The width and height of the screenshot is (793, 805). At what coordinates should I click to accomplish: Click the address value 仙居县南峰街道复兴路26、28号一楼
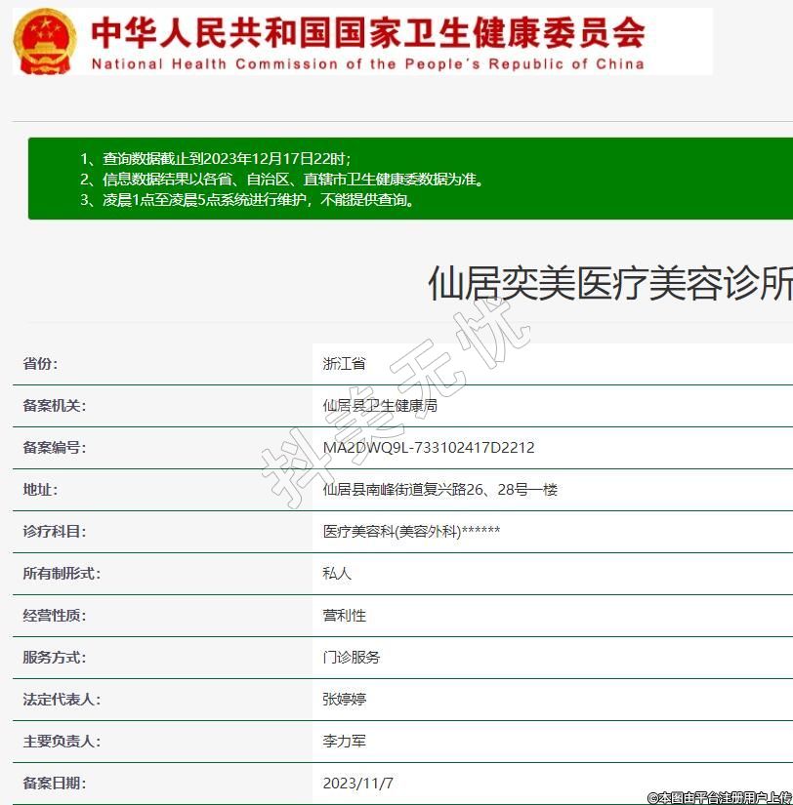pyautogui.click(x=439, y=490)
